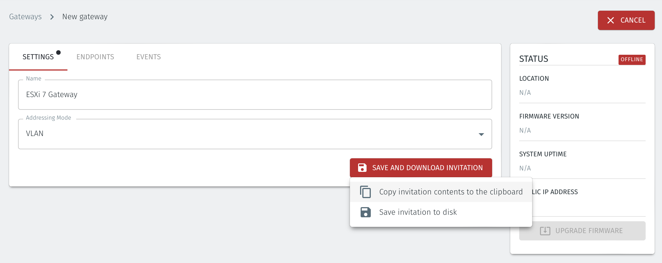Image resolution: width=662 pixels, height=263 pixels.
Task: Open the Events tab
Action: [148, 57]
